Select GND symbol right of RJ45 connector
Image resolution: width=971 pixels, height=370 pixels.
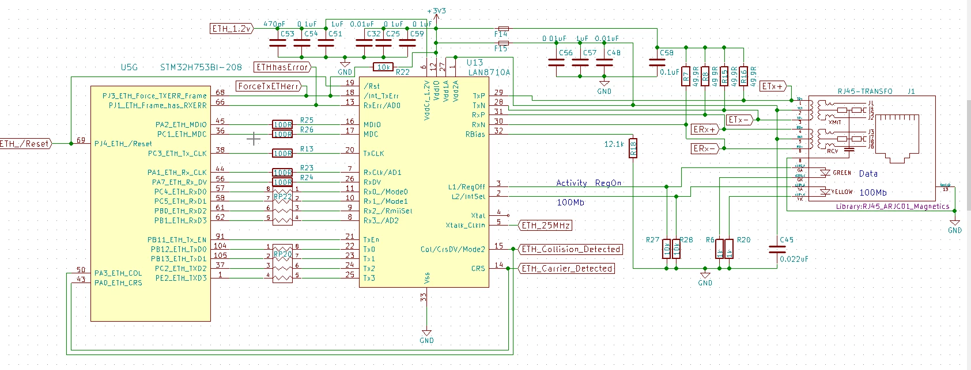[x=955, y=226]
